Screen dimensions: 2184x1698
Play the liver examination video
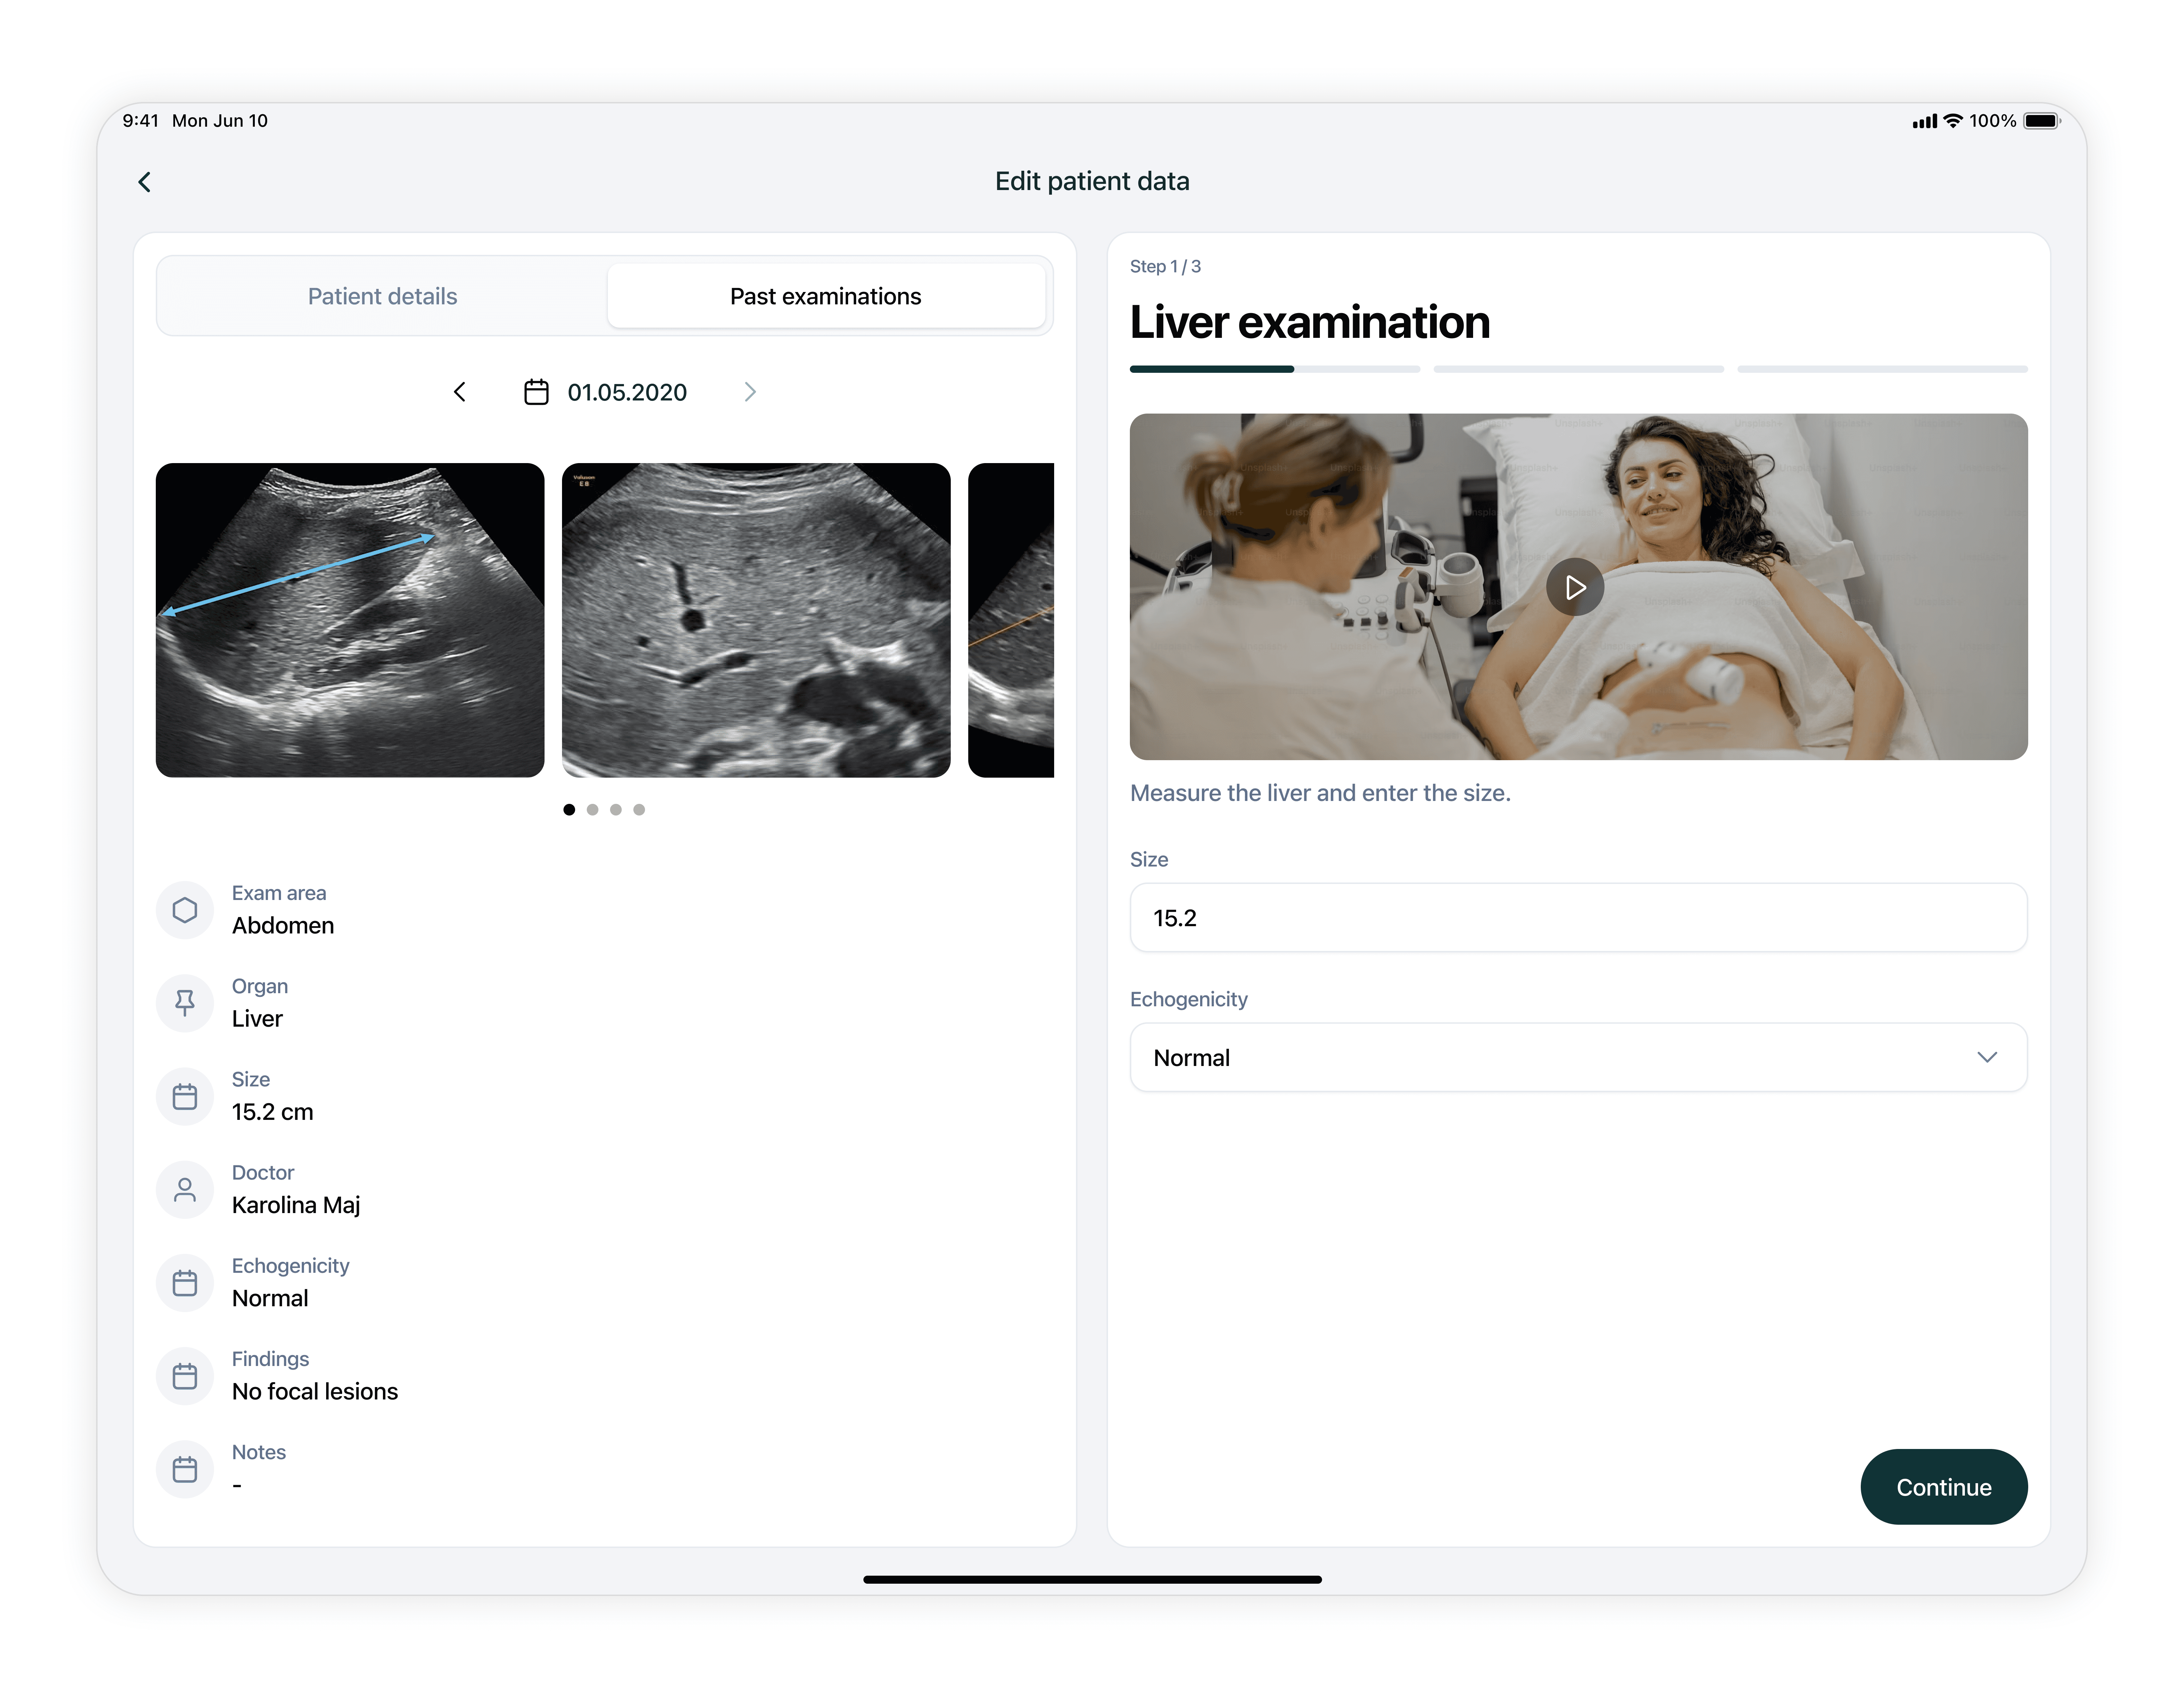(1575, 587)
